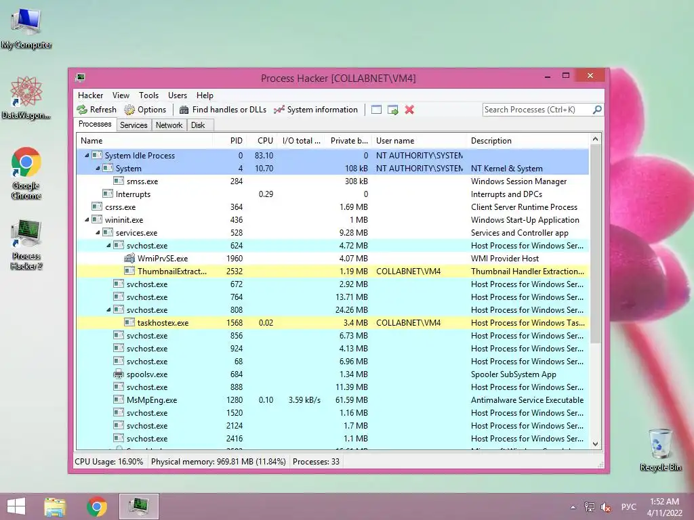The image size is (694, 520).
Task: Open Process Hacker 2 desktop shortcut
Action: [x=26, y=244]
